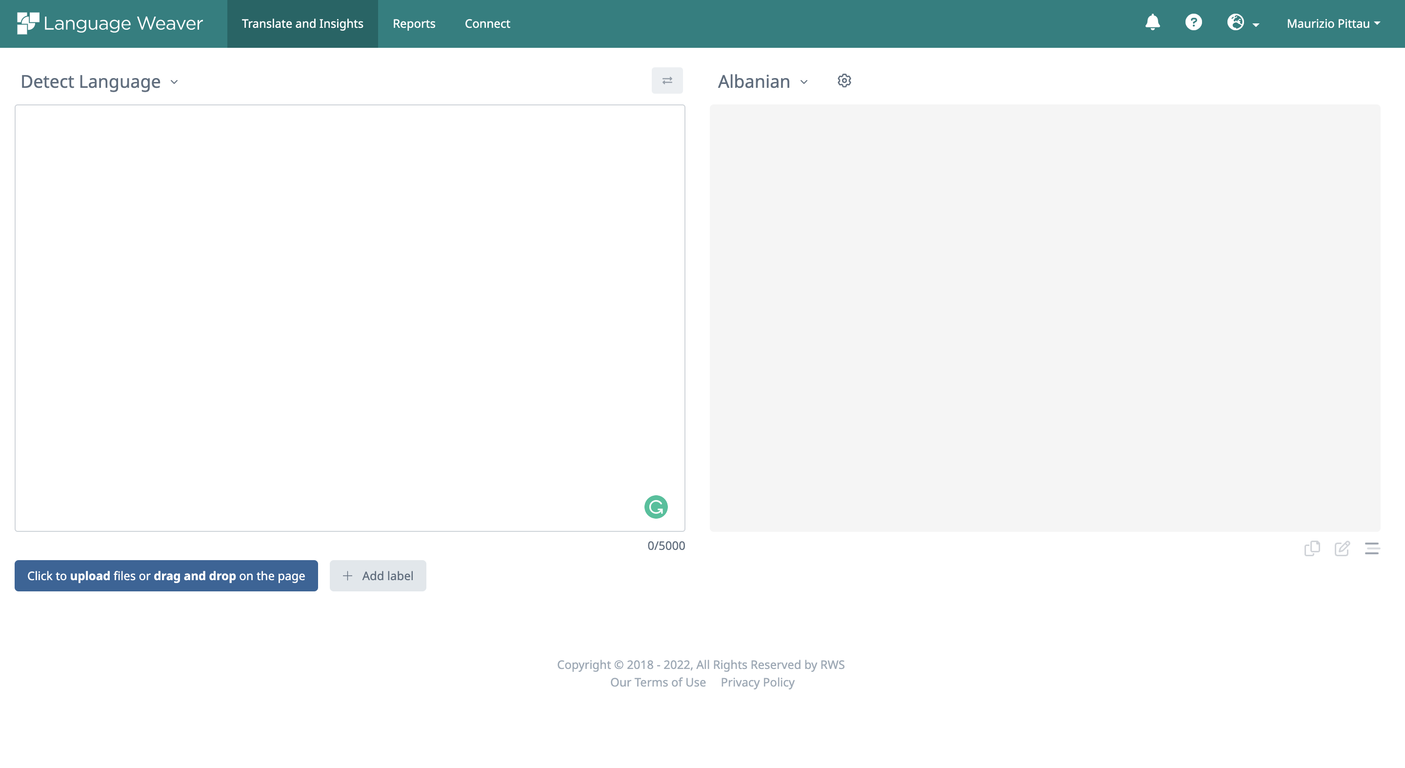Copy the translated text

[x=1312, y=548]
